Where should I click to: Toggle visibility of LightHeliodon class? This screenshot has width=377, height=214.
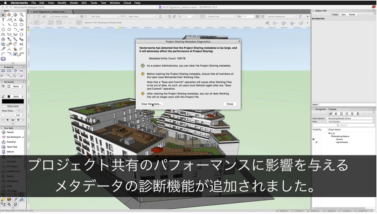tap(317, 142)
